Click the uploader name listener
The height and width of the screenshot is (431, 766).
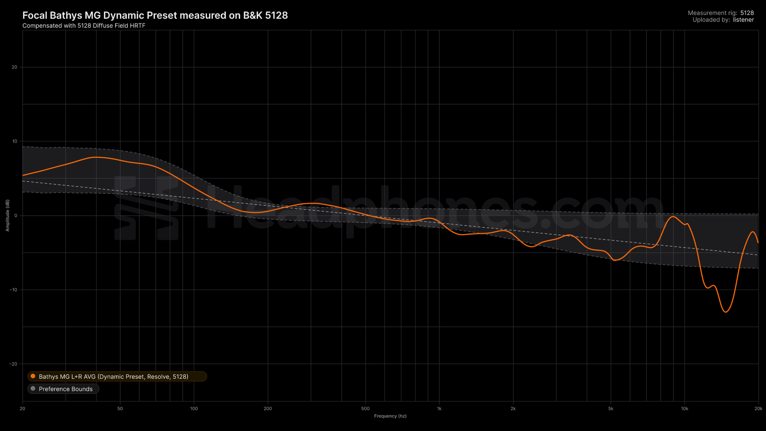[743, 20]
